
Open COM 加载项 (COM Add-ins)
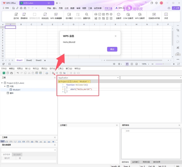(x=128, y=16)
